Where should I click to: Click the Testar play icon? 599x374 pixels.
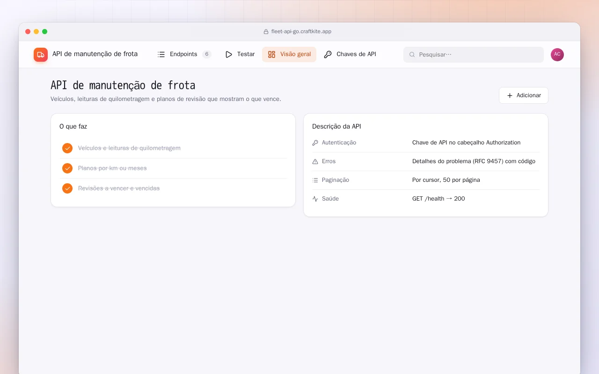229,54
